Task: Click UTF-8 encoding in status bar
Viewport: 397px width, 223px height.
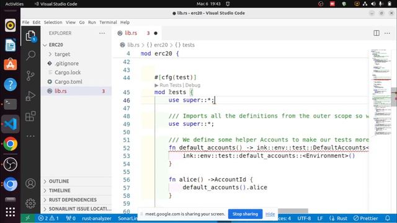Action: (x=304, y=218)
